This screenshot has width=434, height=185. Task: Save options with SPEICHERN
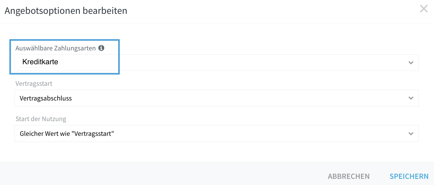[x=409, y=176]
